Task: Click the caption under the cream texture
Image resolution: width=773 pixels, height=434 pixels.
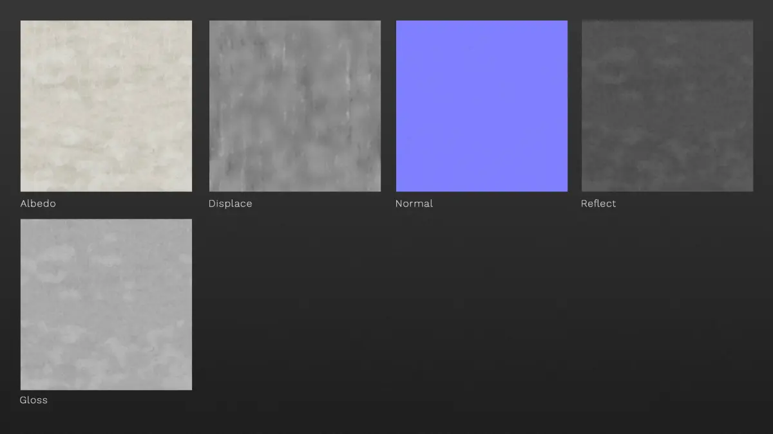Action: (38, 204)
